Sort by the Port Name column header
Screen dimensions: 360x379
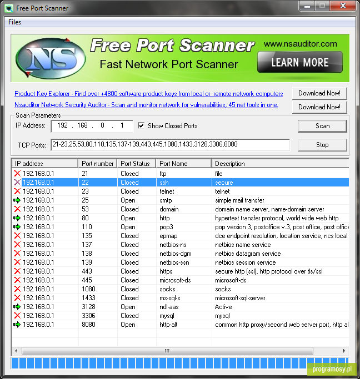click(184, 164)
